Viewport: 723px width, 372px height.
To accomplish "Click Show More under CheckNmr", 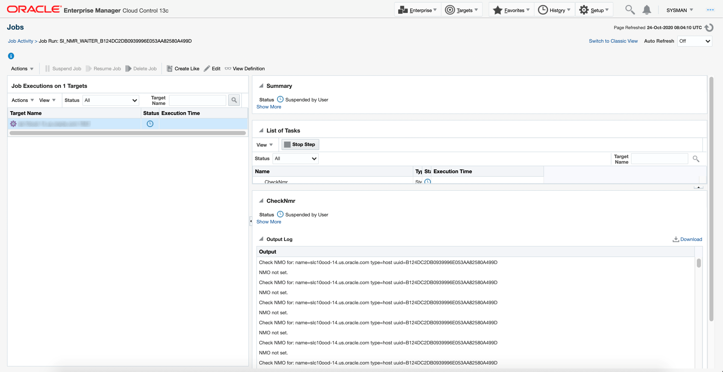I will (x=268, y=222).
